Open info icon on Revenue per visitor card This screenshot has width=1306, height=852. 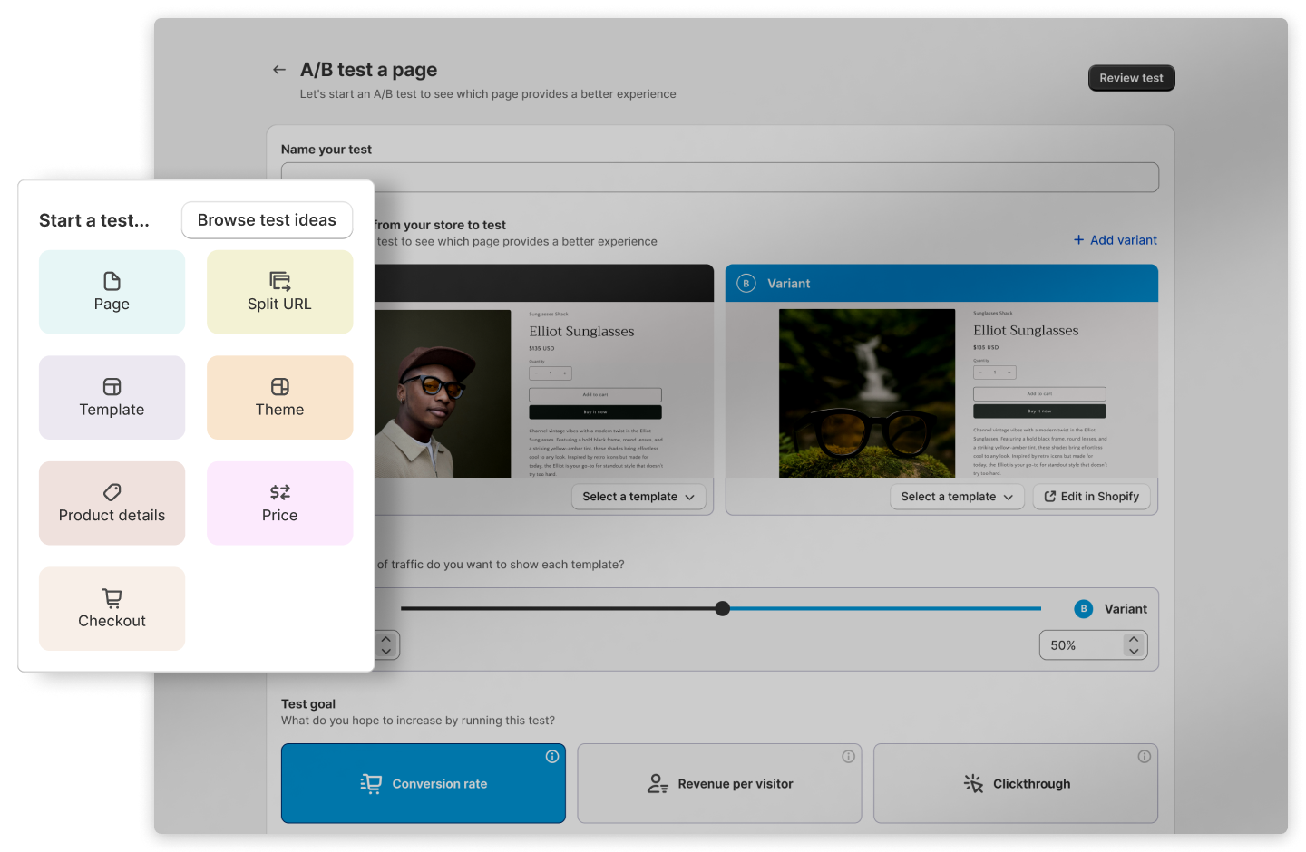(848, 757)
